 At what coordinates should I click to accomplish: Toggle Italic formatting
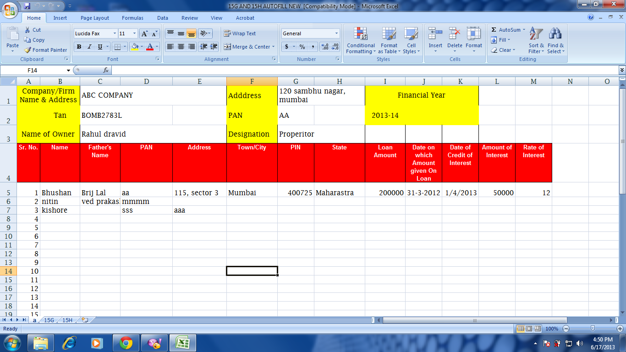(x=89, y=47)
